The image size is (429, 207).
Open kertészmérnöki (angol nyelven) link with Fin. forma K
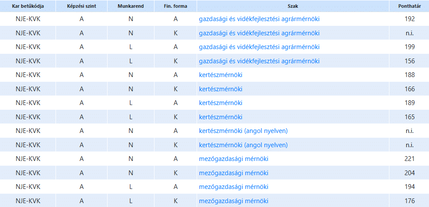243,145
